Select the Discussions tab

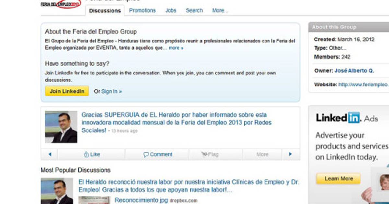[x=105, y=11]
